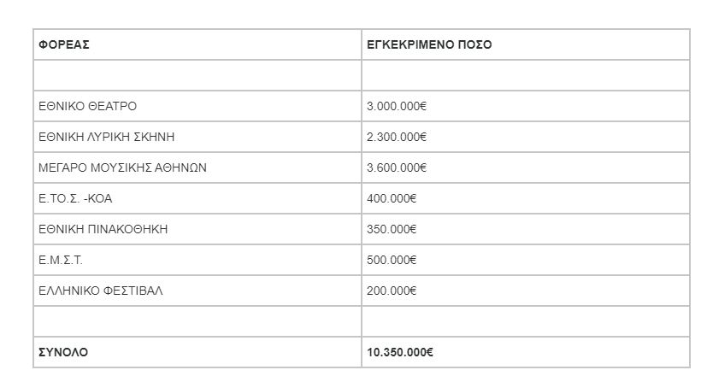Click the 350.000€ amount cell

pos(392,230)
